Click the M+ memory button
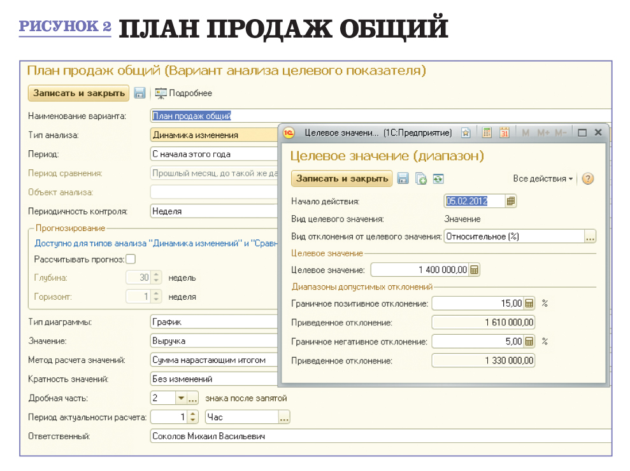 tap(543, 132)
